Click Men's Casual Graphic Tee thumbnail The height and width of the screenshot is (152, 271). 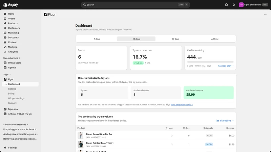click(81, 135)
